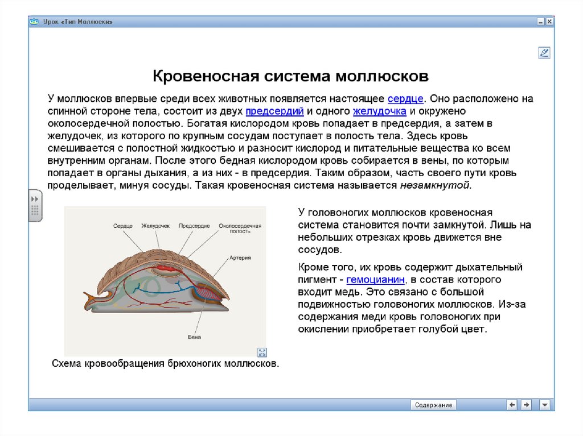Screen dimensions: 583x436
Task: Open the notes pencil icon
Action: [544, 53]
